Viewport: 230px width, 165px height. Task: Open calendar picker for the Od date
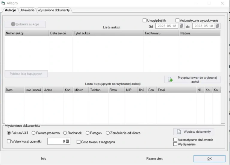181,26
